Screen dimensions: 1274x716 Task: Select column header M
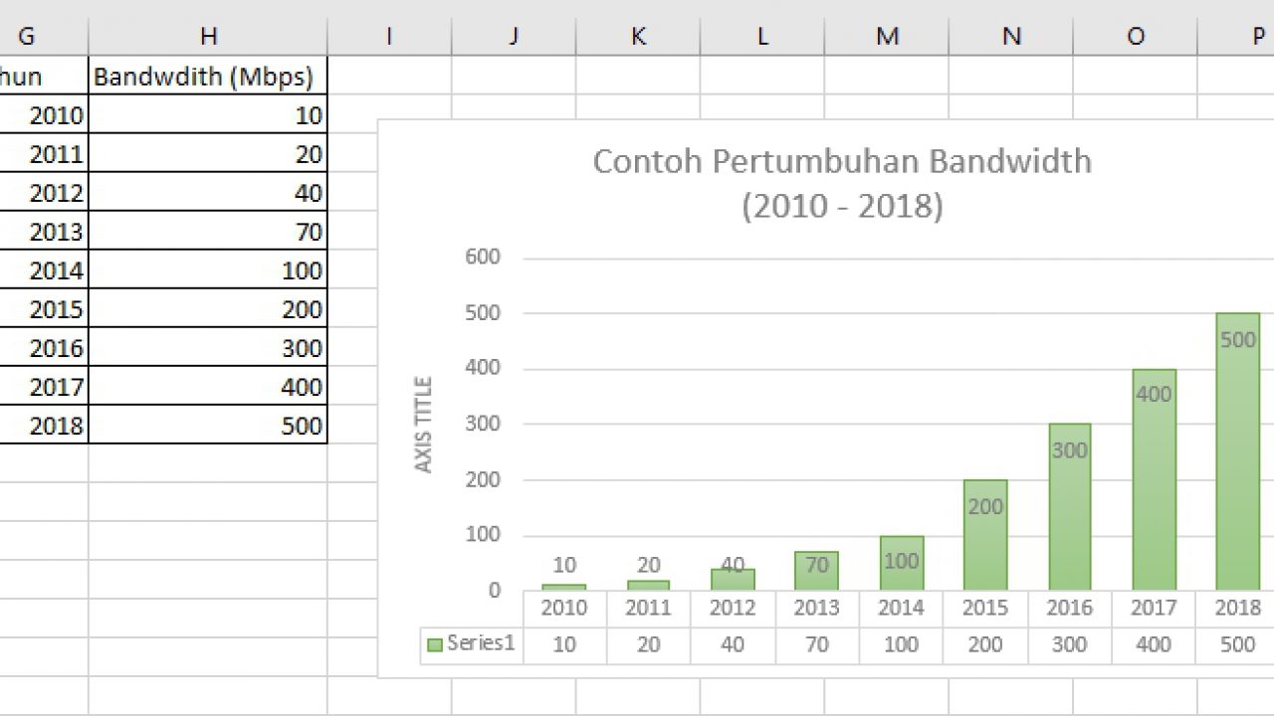click(886, 36)
